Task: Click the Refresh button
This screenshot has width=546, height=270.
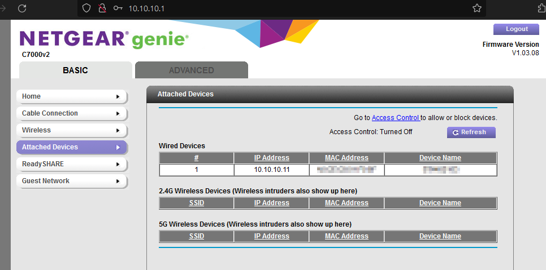Action: click(471, 132)
